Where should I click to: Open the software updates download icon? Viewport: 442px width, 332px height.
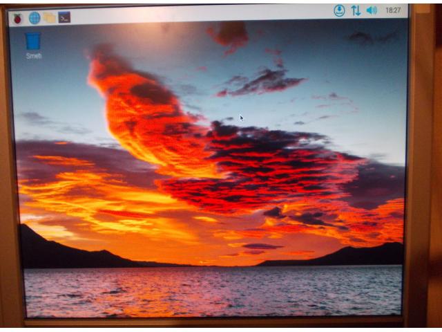[339, 11]
